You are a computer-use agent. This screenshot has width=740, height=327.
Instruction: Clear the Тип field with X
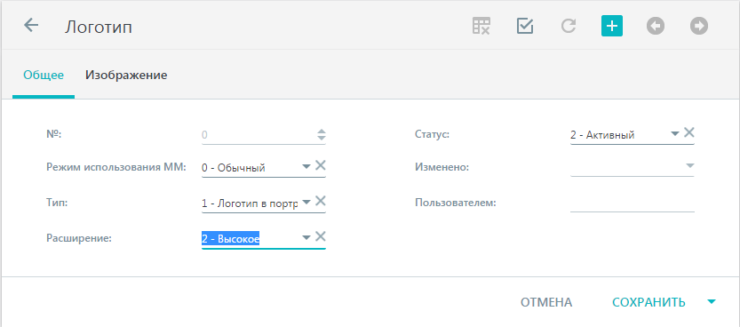click(x=321, y=201)
